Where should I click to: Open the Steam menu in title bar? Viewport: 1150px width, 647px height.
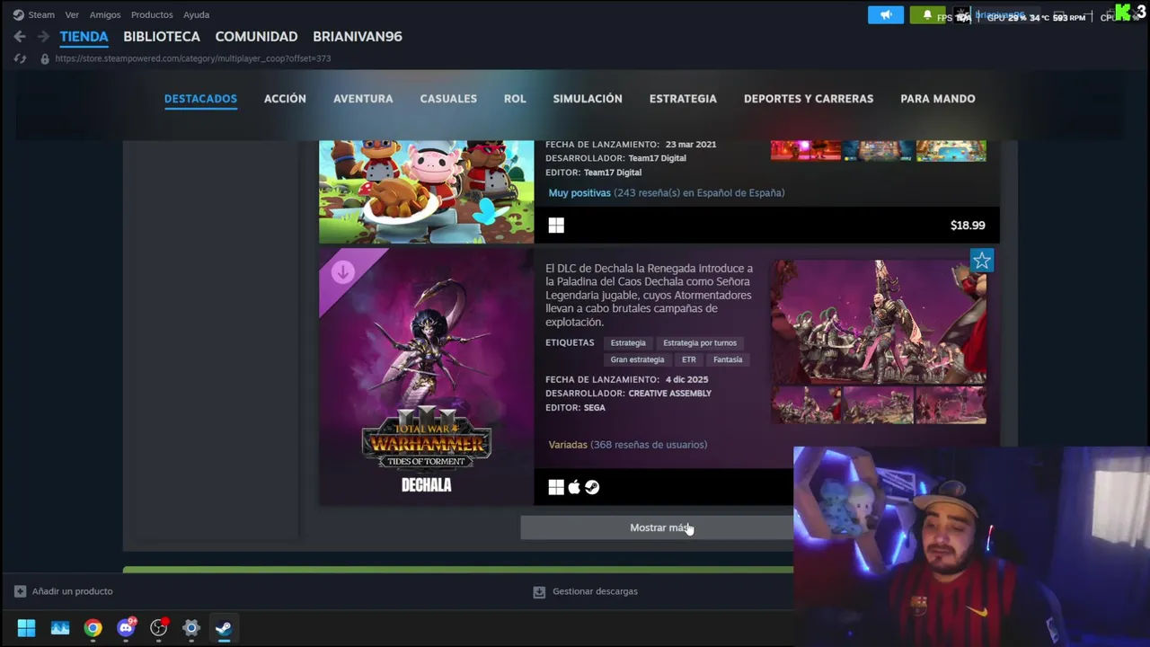(x=41, y=14)
